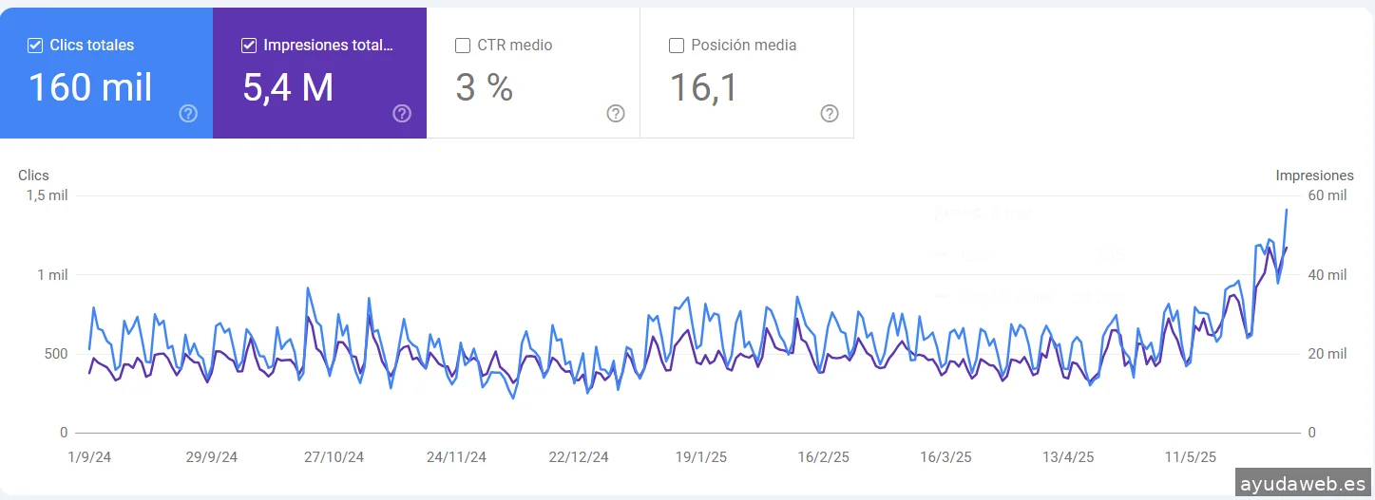Click the 60 mil impressions axis label

pyautogui.click(x=1327, y=195)
